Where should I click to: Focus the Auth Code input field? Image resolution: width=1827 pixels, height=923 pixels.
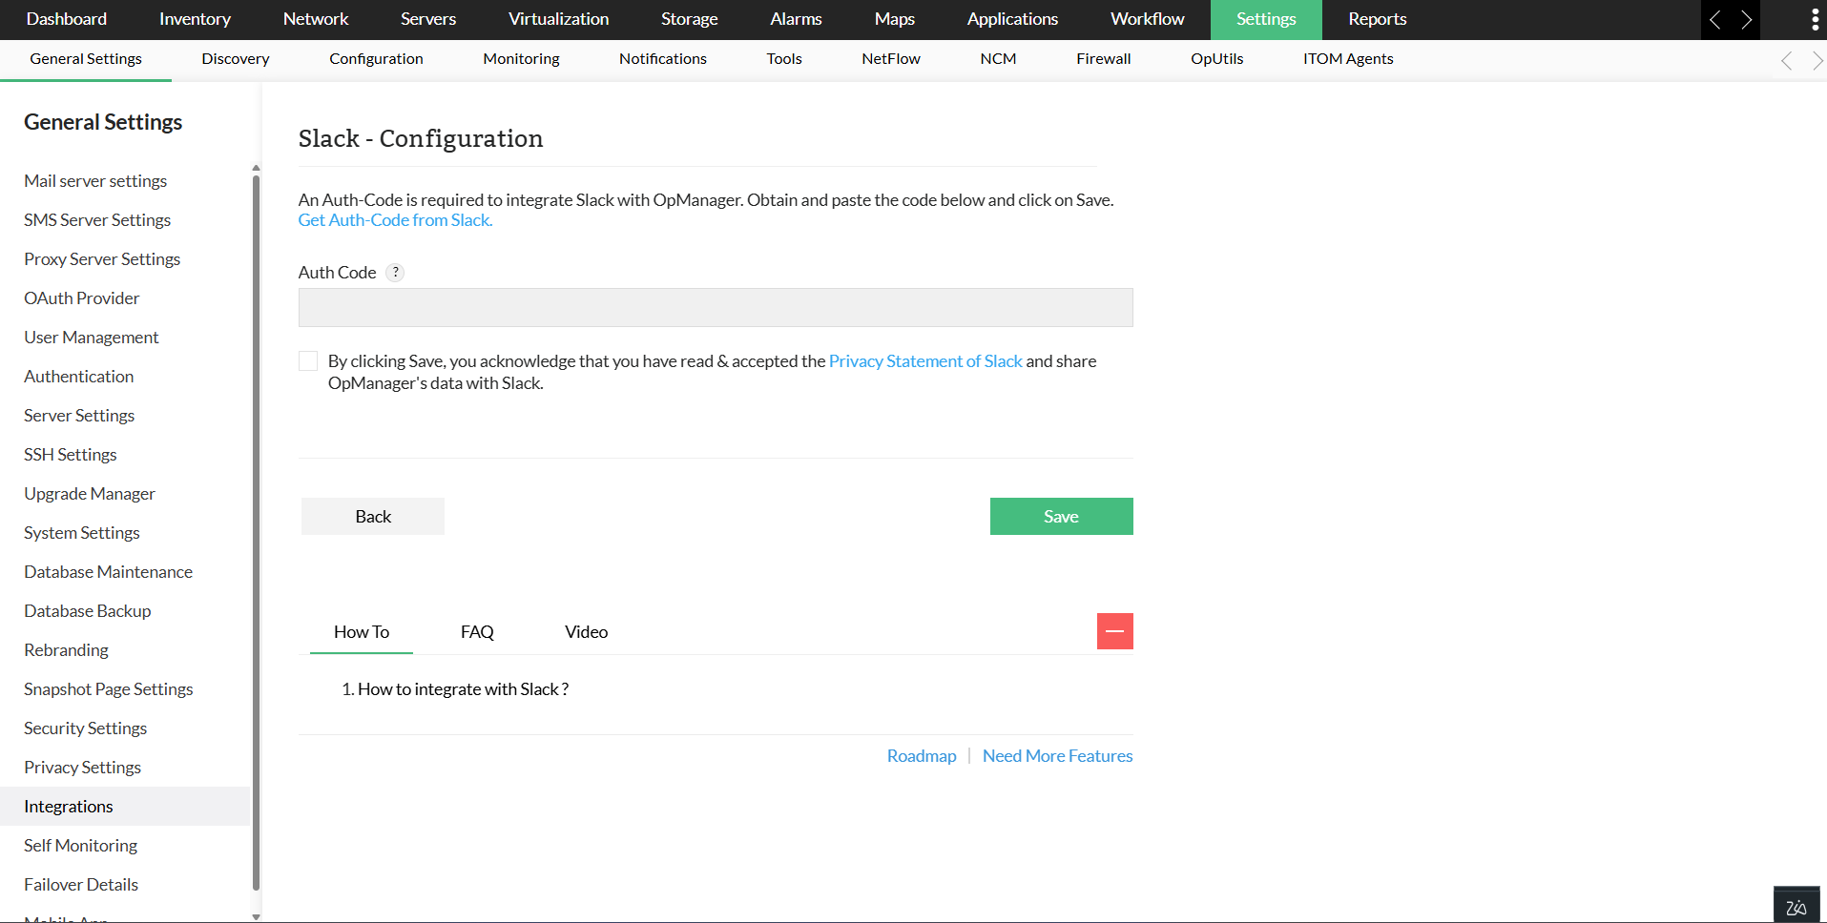tap(716, 308)
